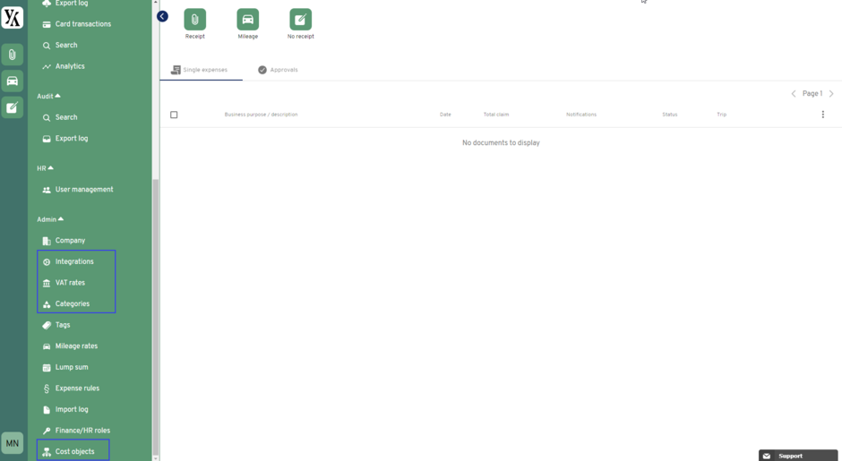Click the Receipt paperclip icon button
The image size is (842, 461).
[x=194, y=19]
